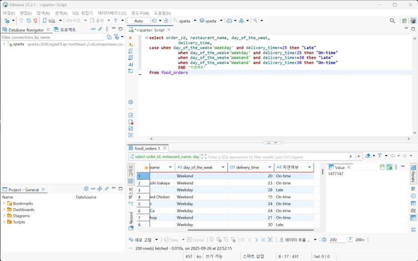Click the search magnifier at the toolbar's right end
This screenshot has height=261, width=418.
click(x=392, y=21)
